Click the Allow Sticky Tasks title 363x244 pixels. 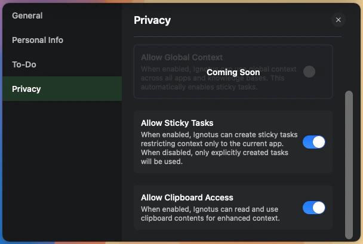[x=177, y=123]
